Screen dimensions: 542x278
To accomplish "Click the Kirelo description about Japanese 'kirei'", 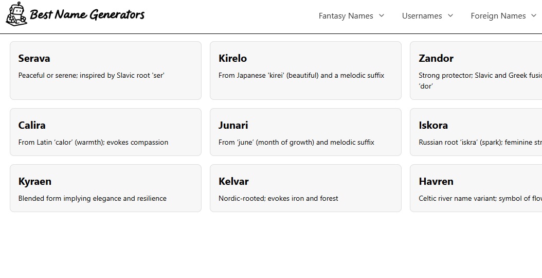I will click(x=301, y=76).
